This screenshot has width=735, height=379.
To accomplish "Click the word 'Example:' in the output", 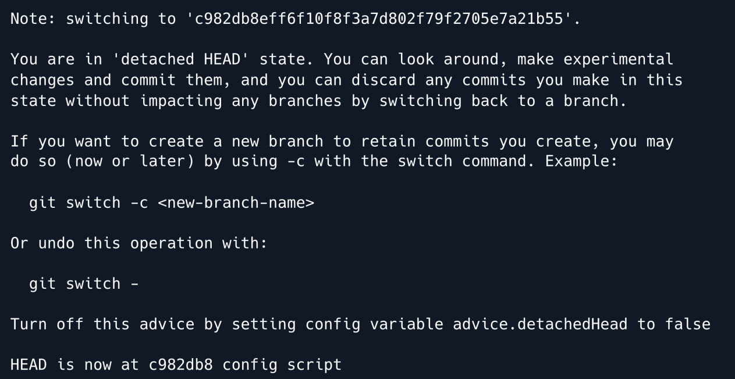I will pyautogui.click(x=581, y=161).
